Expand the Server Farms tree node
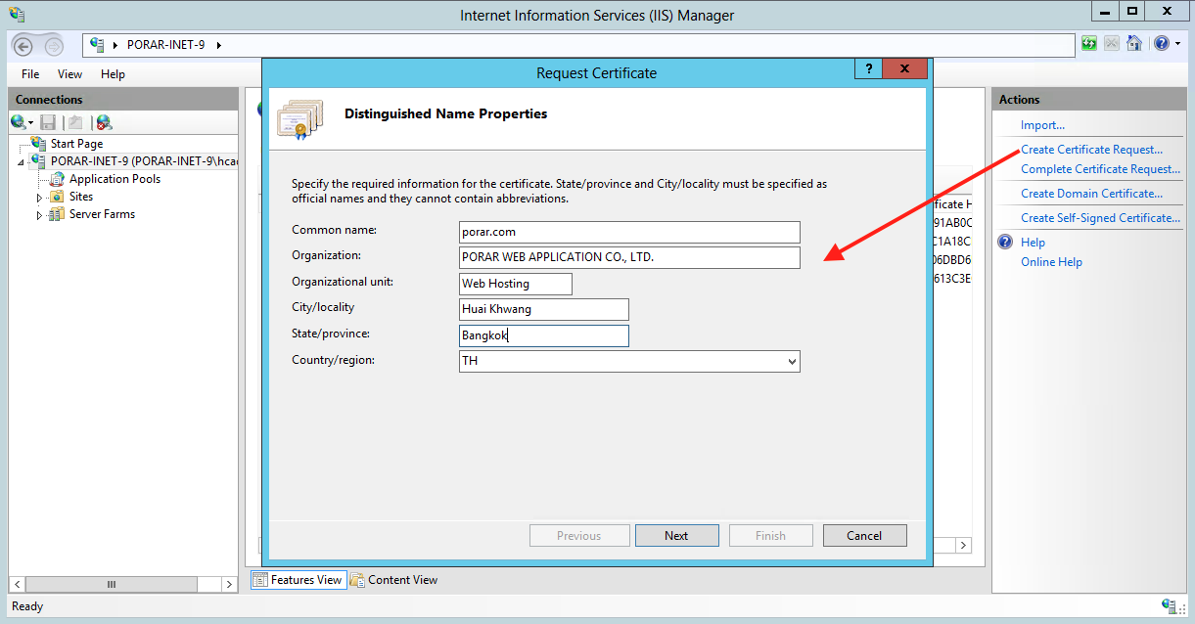Image resolution: width=1195 pixels, height=624 pixels. (40, 215)
